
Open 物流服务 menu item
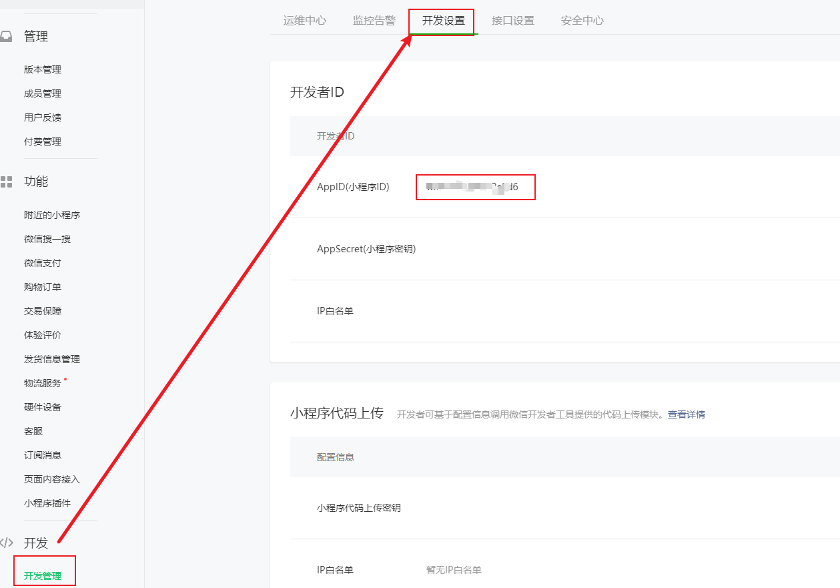[x=43, y=383]
